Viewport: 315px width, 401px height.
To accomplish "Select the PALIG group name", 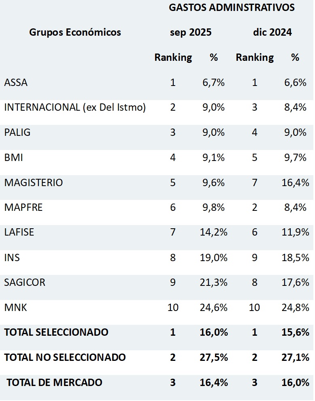I will coord(17,133).
